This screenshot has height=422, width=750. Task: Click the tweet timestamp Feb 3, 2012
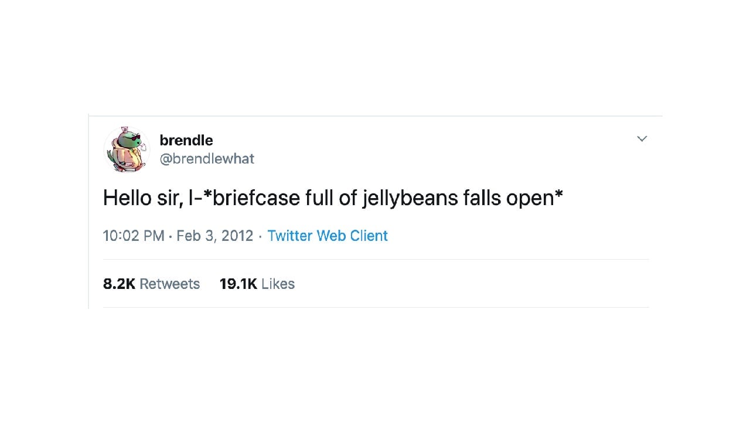coord(215,236)
